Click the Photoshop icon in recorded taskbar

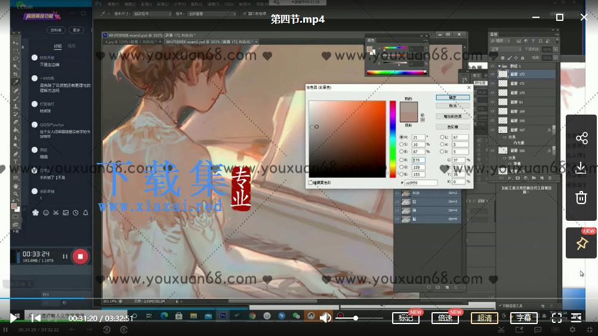223,316
